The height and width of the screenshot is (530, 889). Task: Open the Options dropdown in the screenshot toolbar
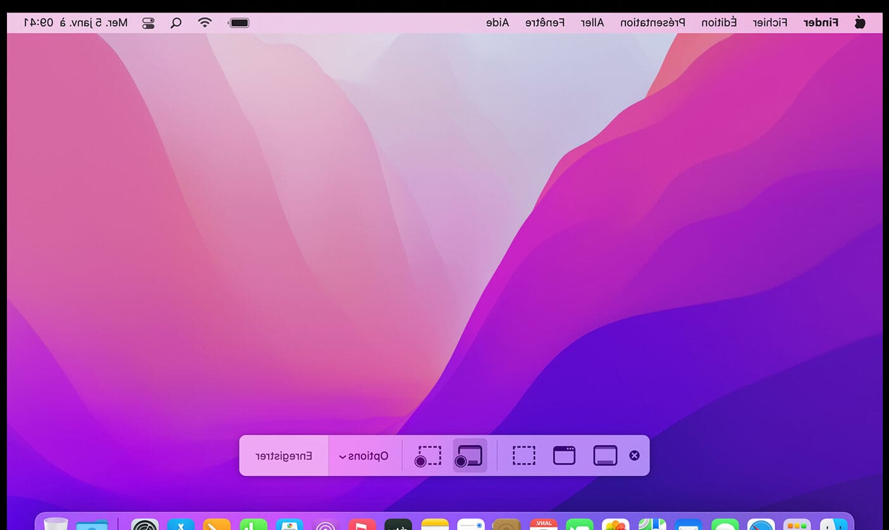[364, 456]
